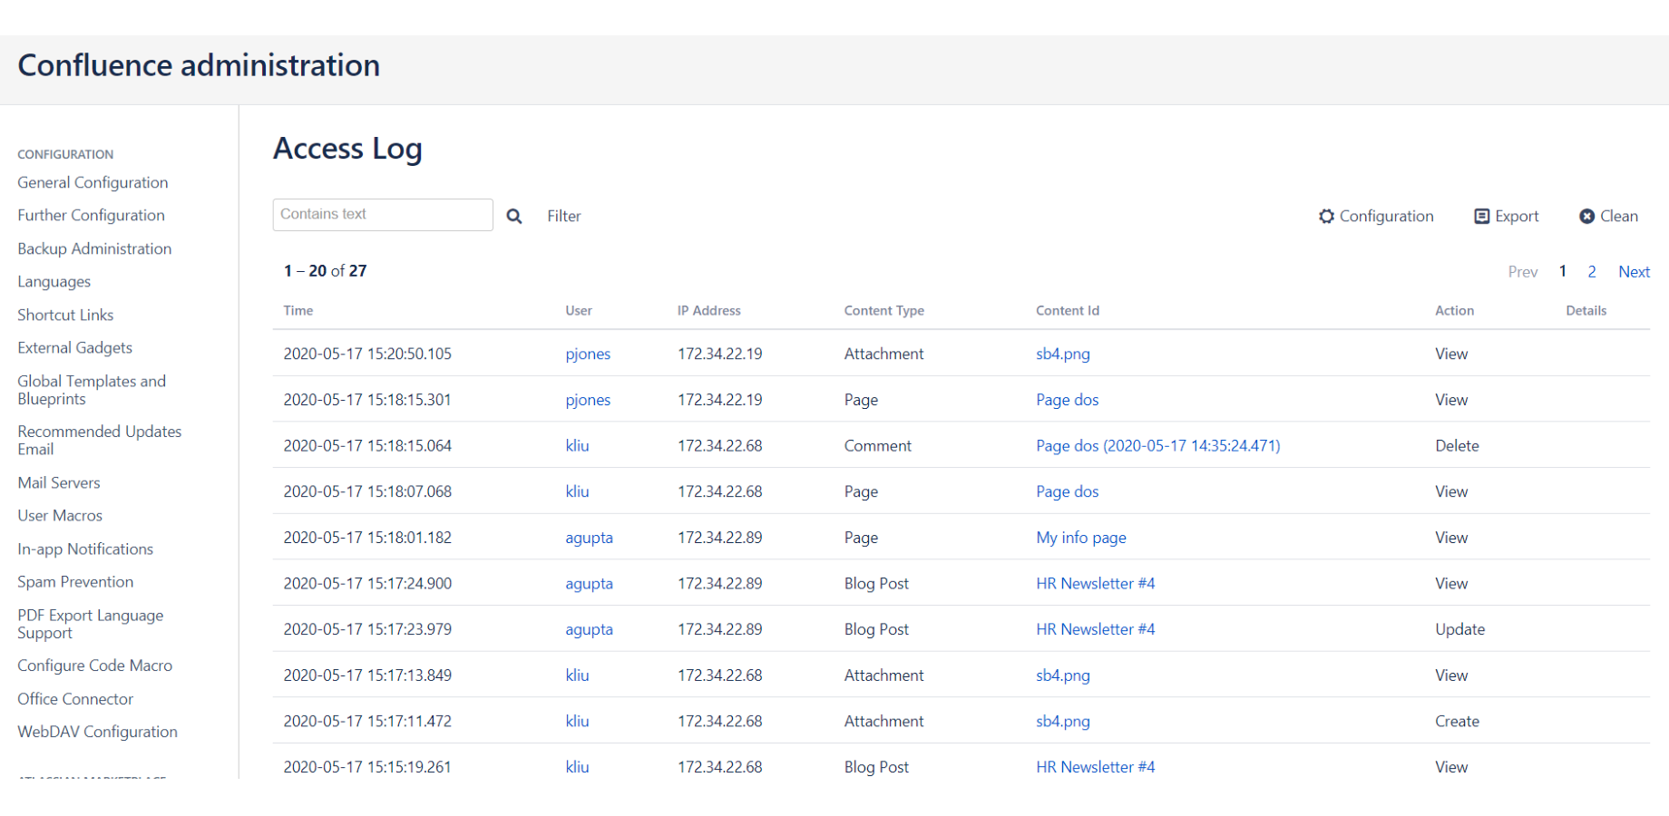Open kliu user on 15:15:19.261 row

[x=577, y=767]
